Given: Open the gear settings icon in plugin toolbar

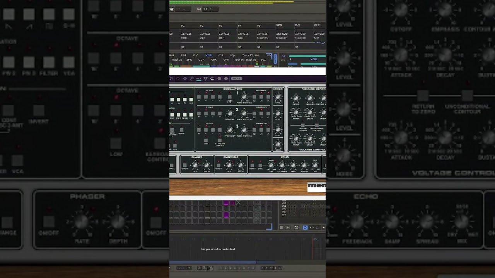Looking at the screenshot, I should [185, 78].
